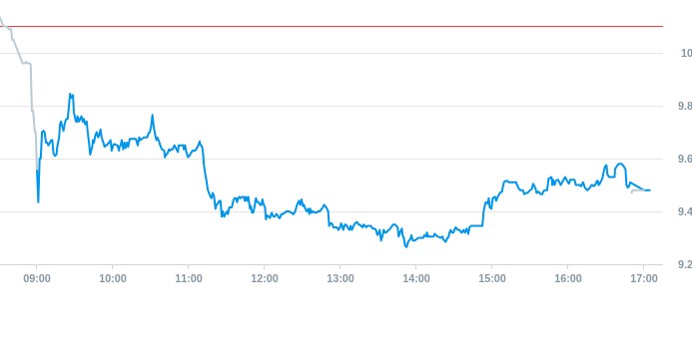Select the sharp dip just after 09:00
The height and width of the screenshot is (364, 692).
(38, 201)
